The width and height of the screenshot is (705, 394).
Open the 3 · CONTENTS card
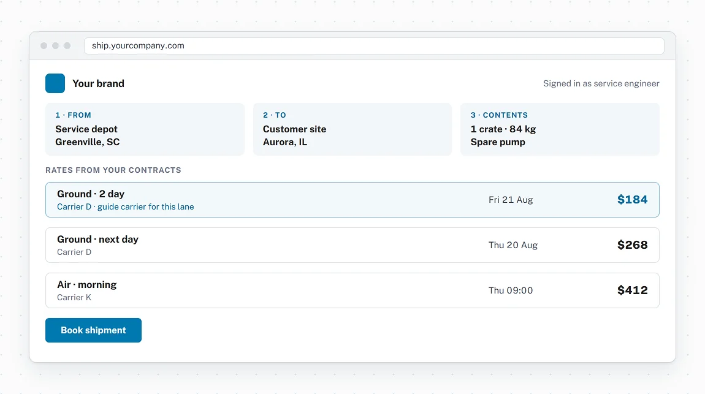click(560, 129)
